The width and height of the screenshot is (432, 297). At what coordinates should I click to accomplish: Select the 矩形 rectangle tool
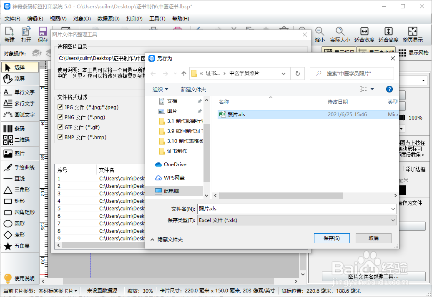tap(20, 201)
